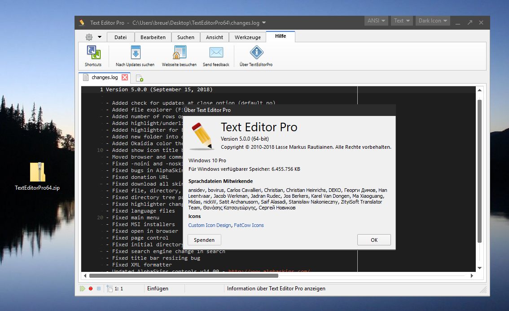The height and width of the screenshot is (311, 509).
Task: Switch to the Bearbeiten ribbon tab
Action: click(x=153, y=37)
